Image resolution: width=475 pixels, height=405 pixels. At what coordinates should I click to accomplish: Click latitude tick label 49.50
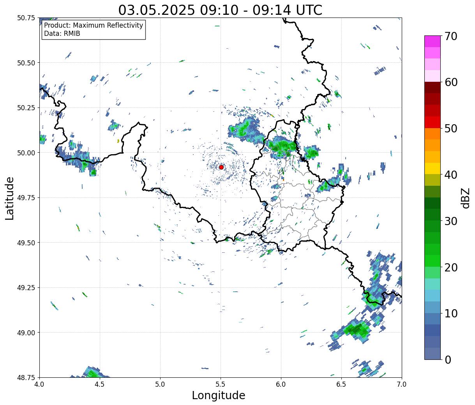[x=26, y=243]
